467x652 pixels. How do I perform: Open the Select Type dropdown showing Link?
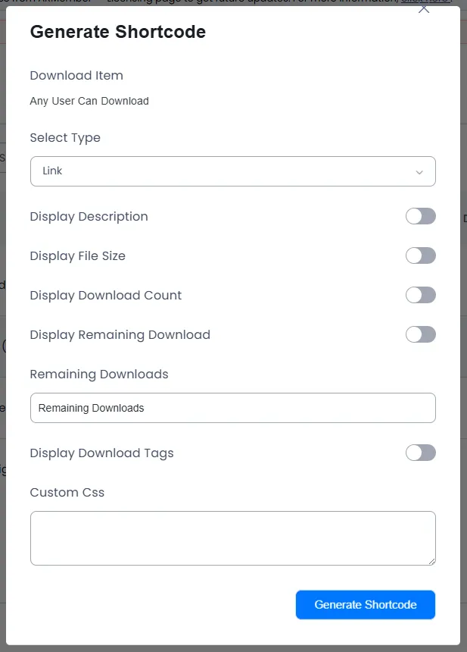point(232,171)
